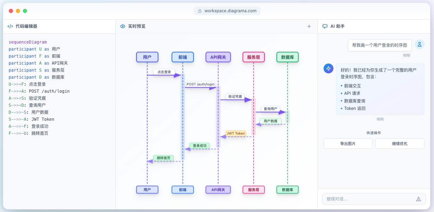This screenshot has width=434, height=212.
Task: Select the 数据库 participant box in diagram
Action: tap(287, 57)
